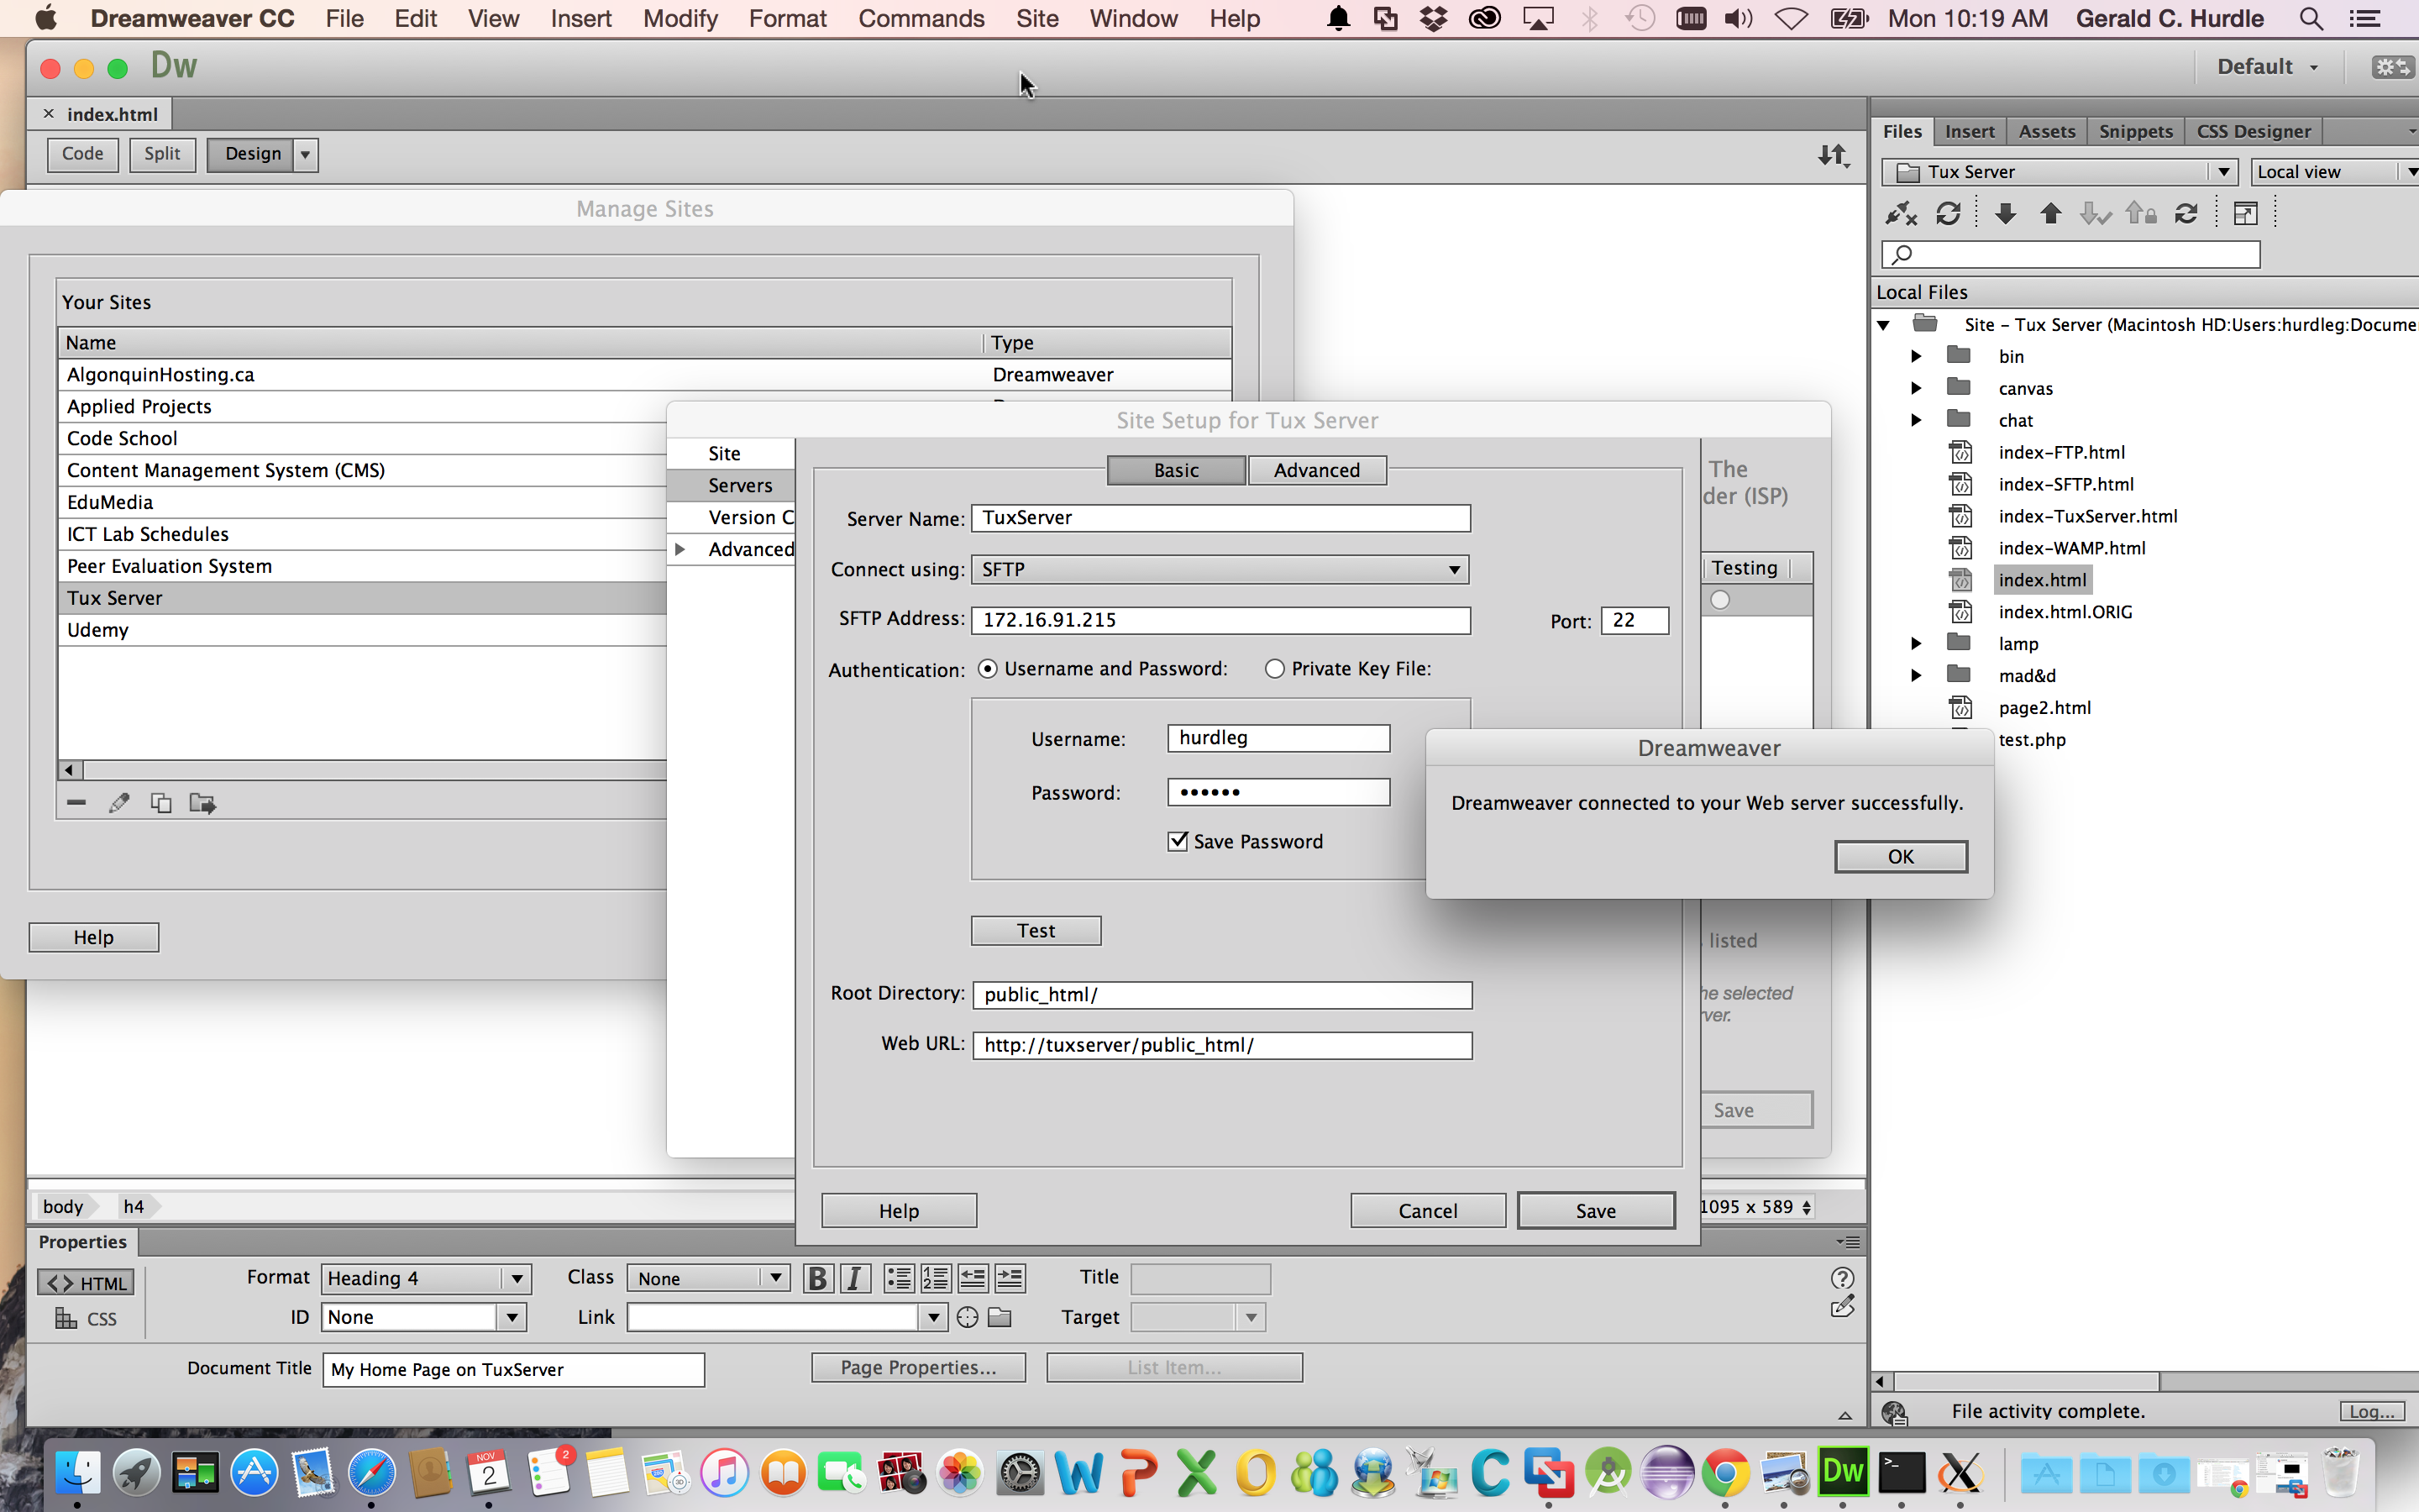Click OK in the Dreamweaver alert
This screenshot has height=1512, width=2419.
(1900, 856)
